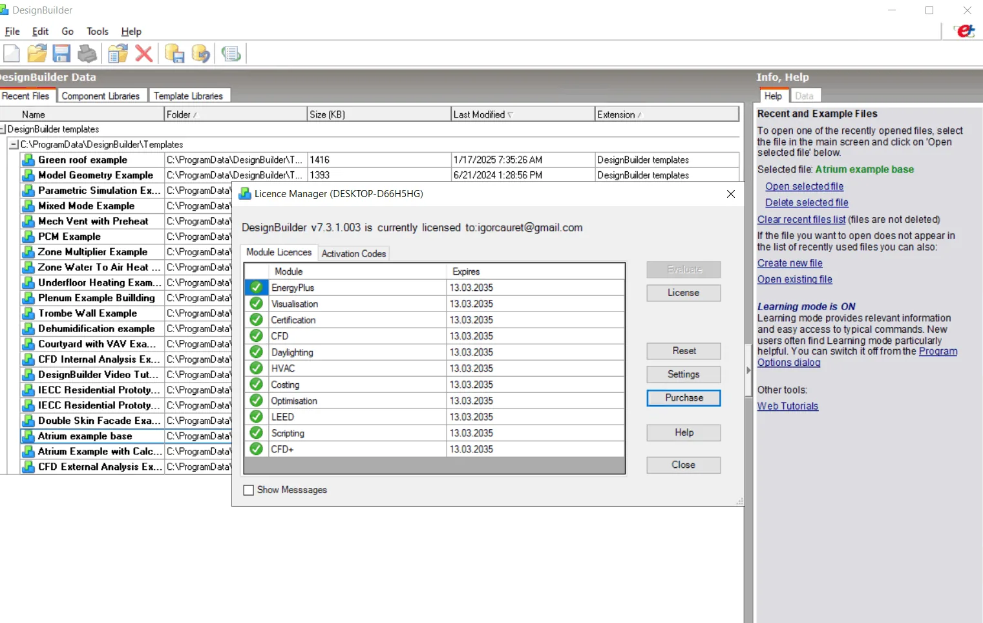
Task: Click the Open selected file link
Action: [805, 186]
